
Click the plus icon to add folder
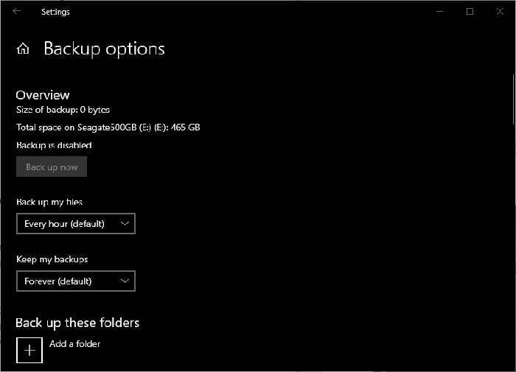pos(29,350)
